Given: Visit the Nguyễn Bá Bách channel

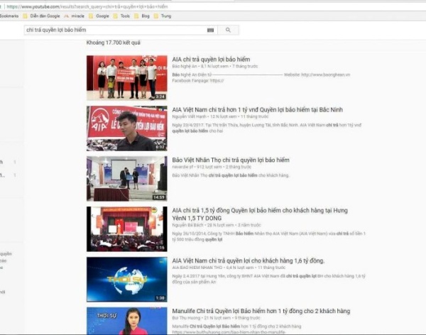Looking at the screenshot, I should click(x=187, y=225).
